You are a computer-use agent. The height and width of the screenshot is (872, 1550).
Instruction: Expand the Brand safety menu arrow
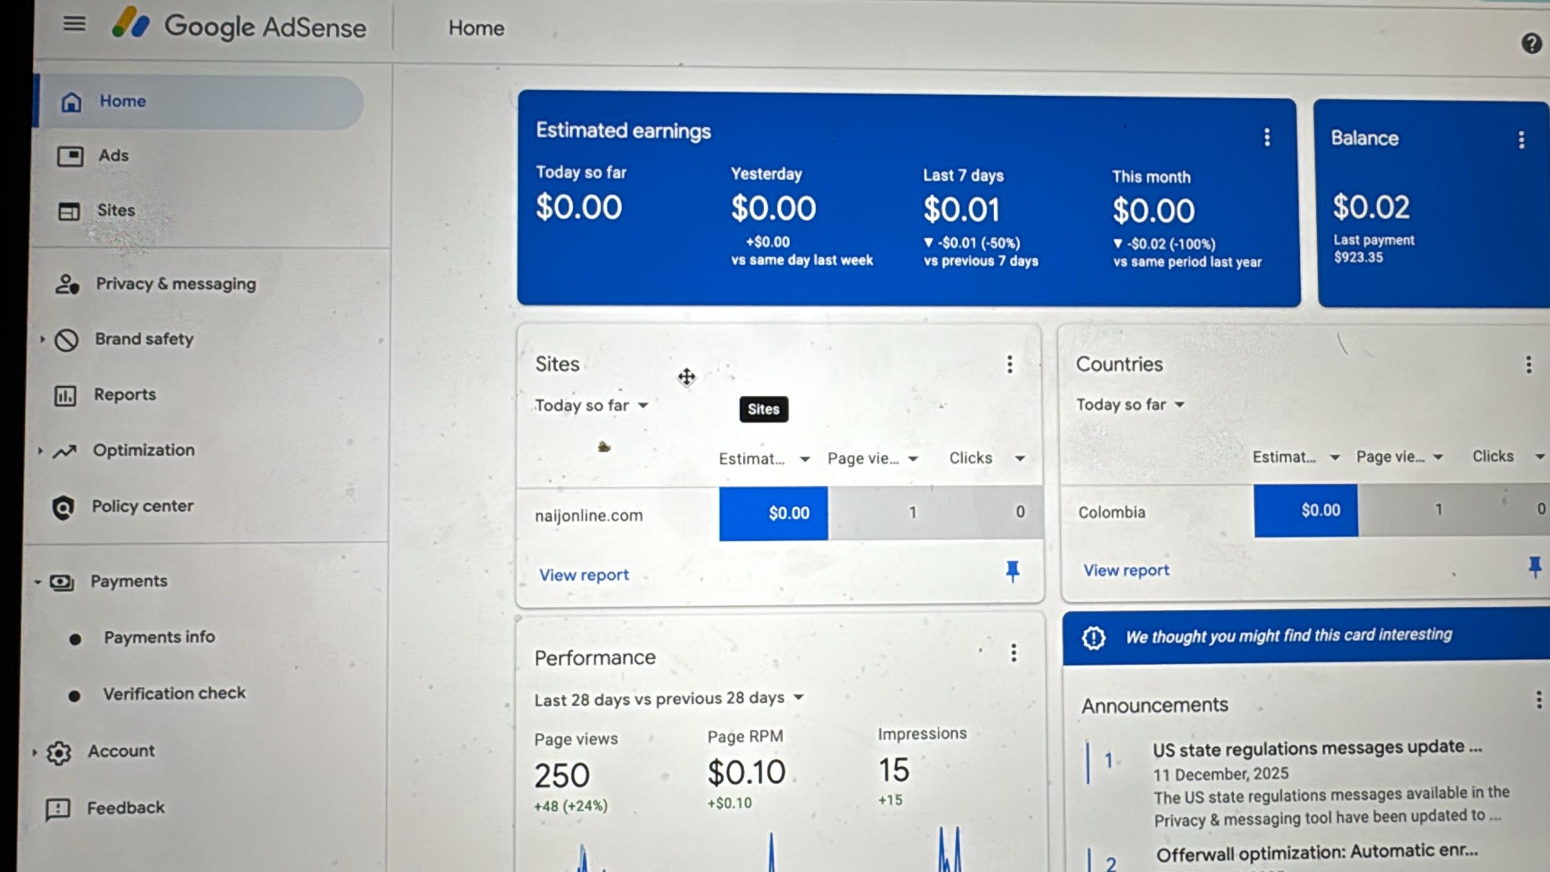click(x=42, y=339)
